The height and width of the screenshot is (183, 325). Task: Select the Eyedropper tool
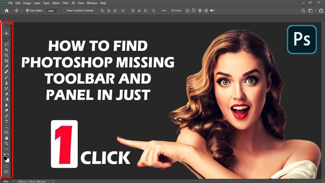[6, 66]
